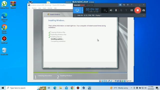Click the Right Ctrl host key label

click(x=128, y=81)
